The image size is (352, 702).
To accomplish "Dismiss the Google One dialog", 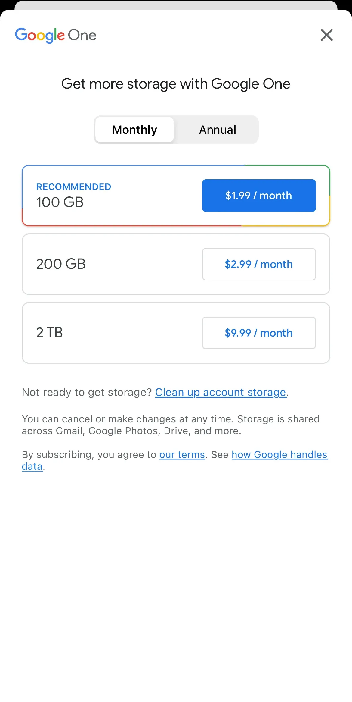I will click(x=326, y=35).
